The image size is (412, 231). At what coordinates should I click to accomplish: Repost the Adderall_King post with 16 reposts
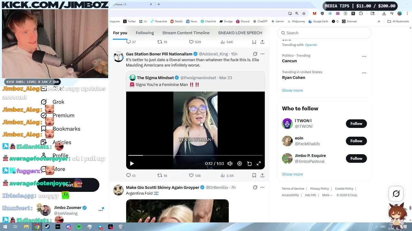coord(162,175)
